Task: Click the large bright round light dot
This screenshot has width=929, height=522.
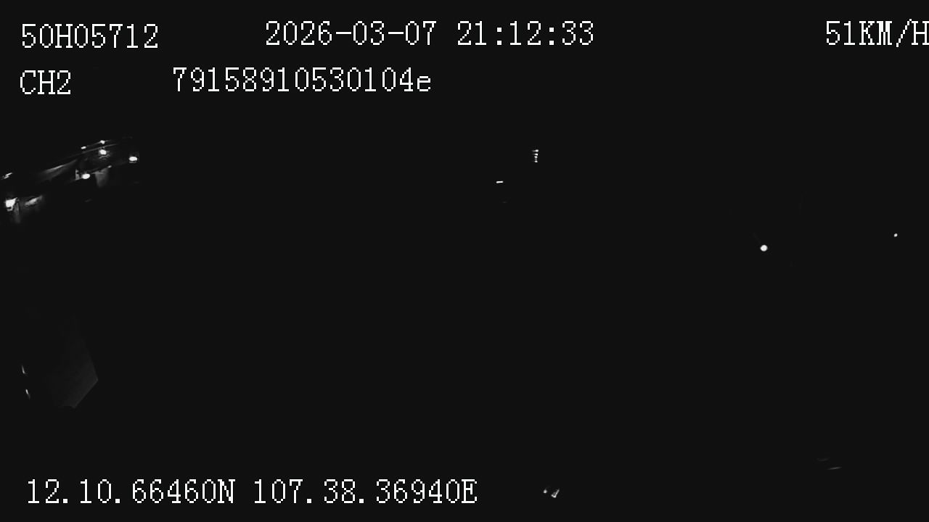Action: tap(764, 248)
